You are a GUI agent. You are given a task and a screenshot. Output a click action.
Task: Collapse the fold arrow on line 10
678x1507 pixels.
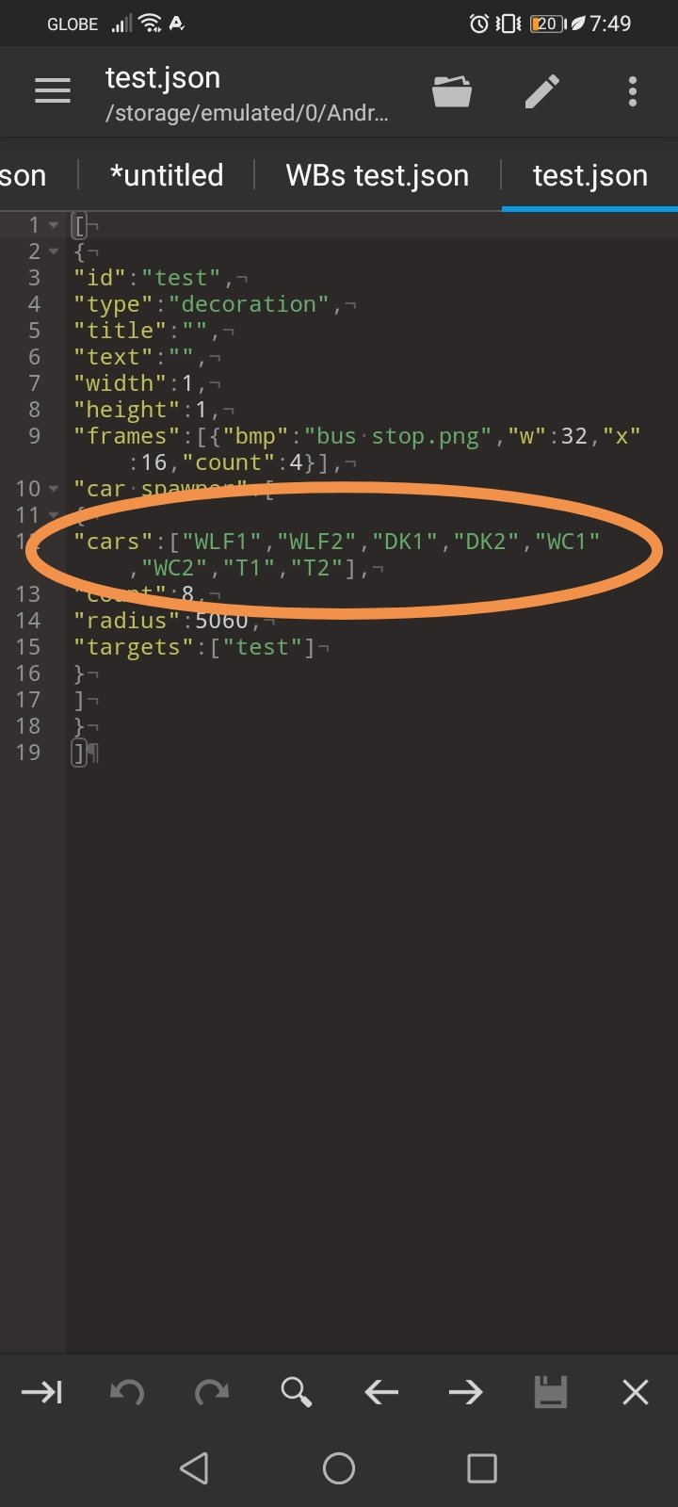coord(54,489)
